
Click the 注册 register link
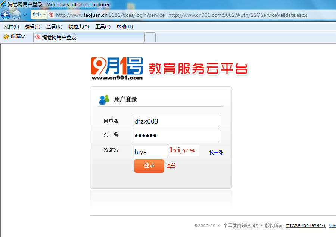(x=171, y=166)
